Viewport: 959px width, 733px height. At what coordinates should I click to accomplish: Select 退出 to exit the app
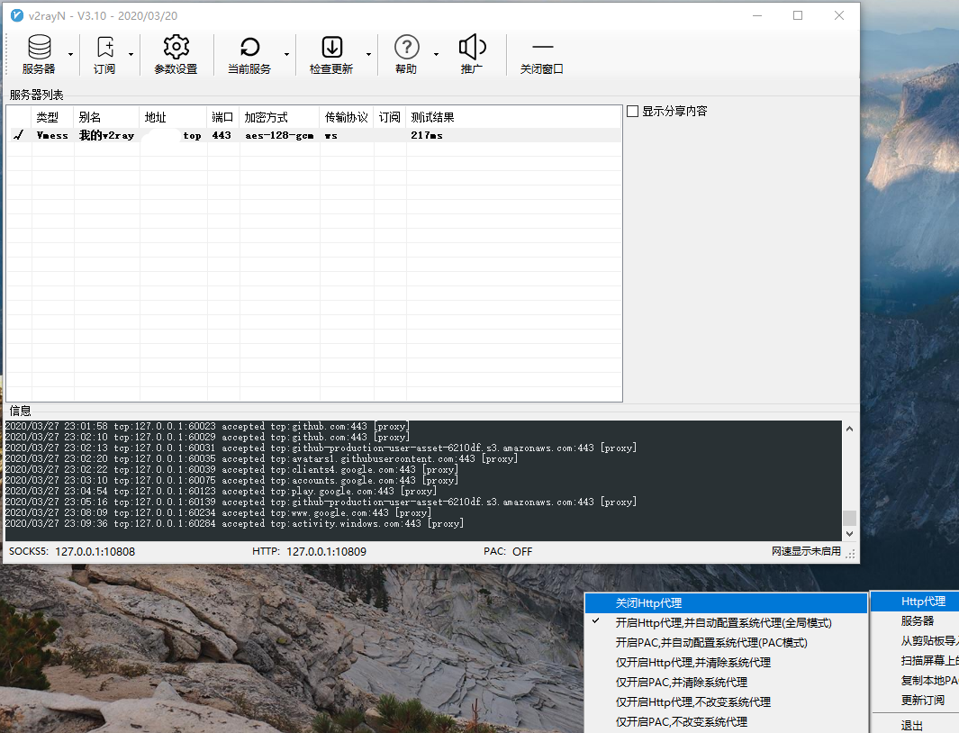pyautogui.click(x=912, y=724)
